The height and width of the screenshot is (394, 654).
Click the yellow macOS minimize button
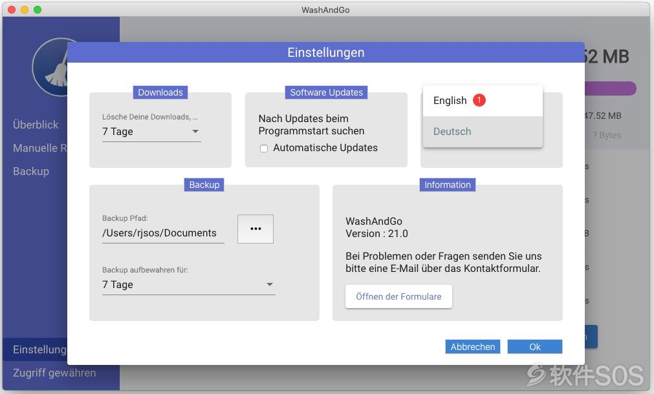(x=25, y=10)
